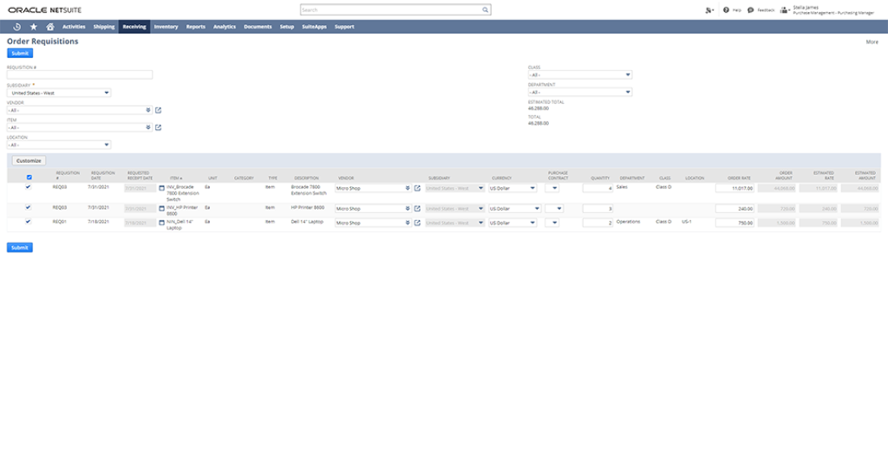The image size is (888, 475).
Task: Click the Requisition # input field
Action: click(x=79, y=75)
